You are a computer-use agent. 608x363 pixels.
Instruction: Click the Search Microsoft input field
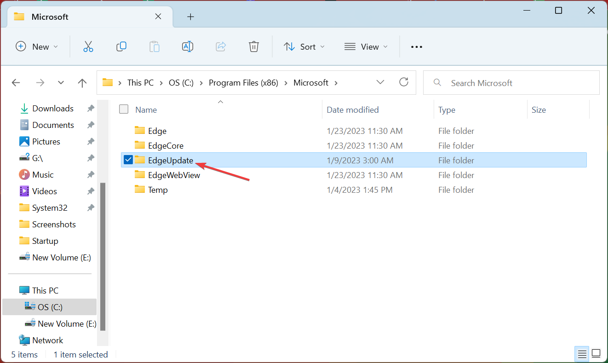coord(511,83)
